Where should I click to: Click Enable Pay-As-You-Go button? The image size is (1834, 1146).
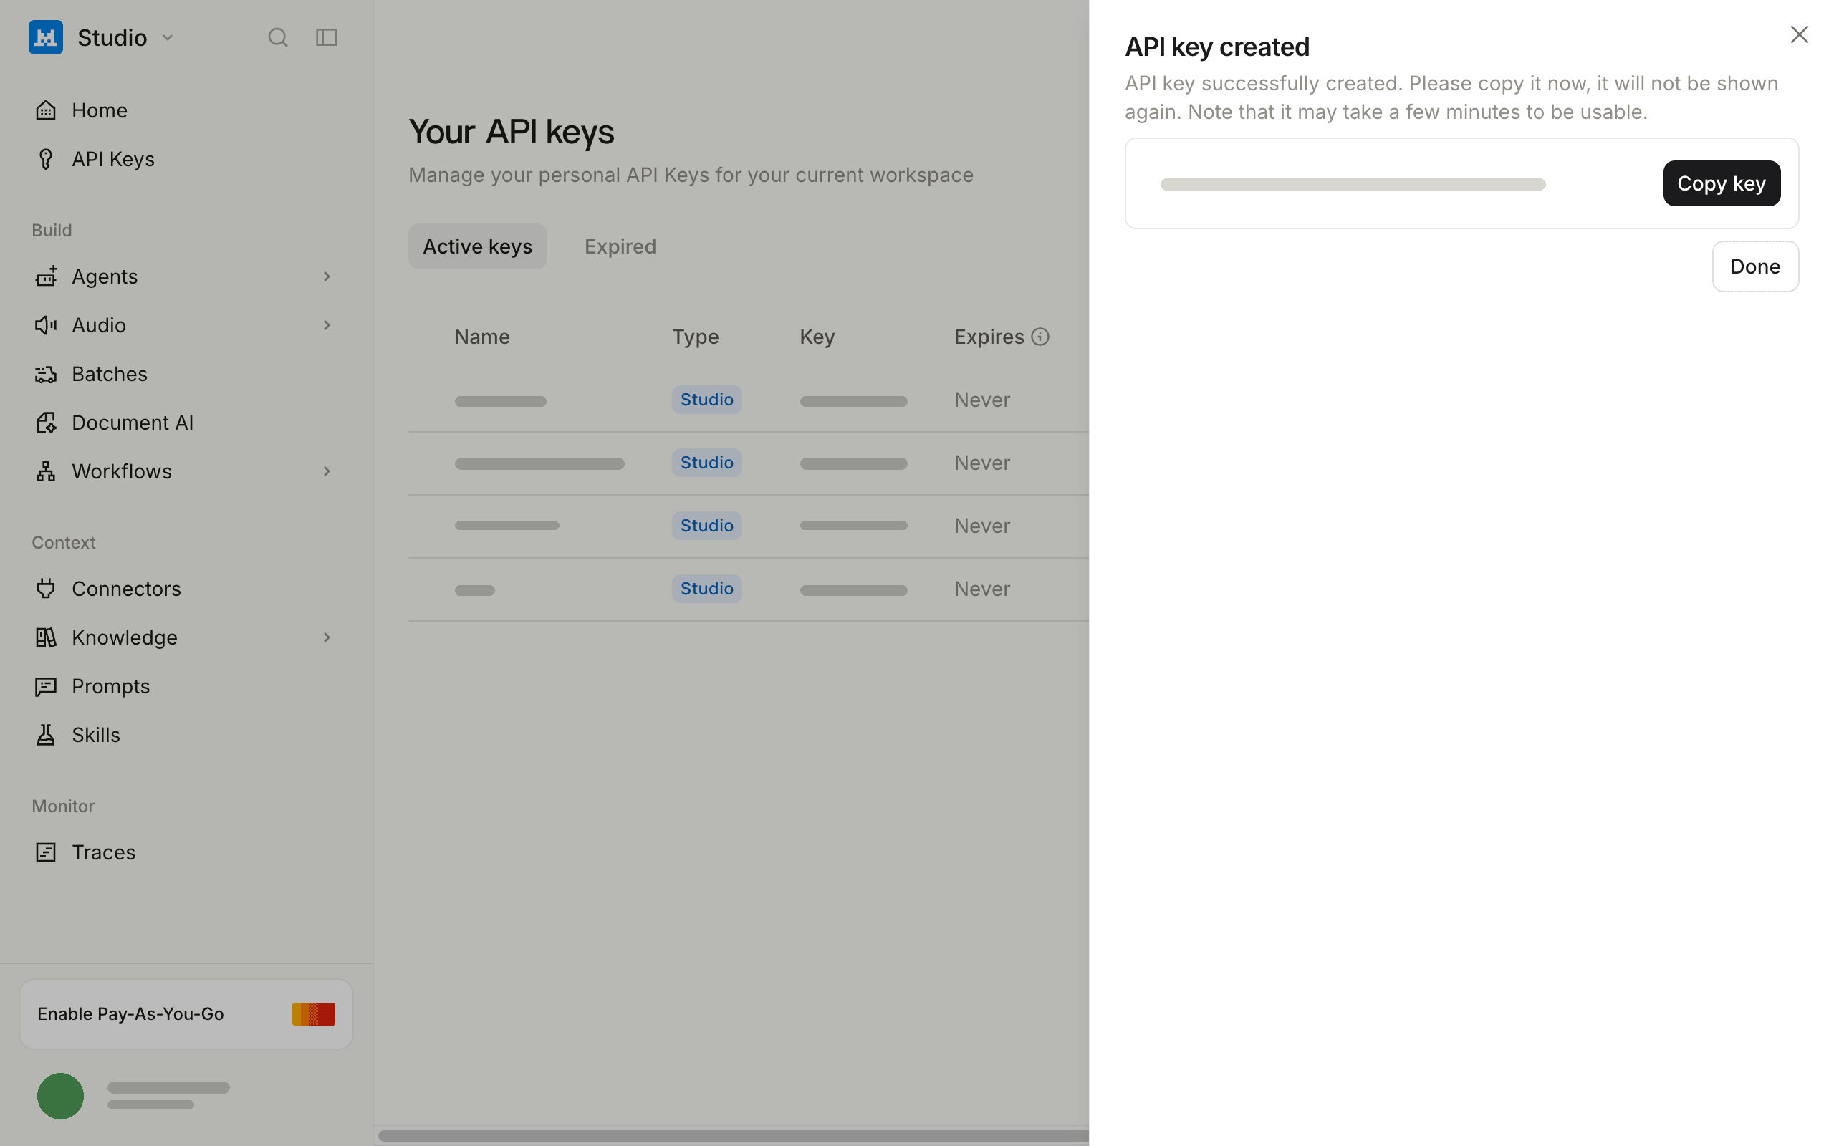point(186,1014)
